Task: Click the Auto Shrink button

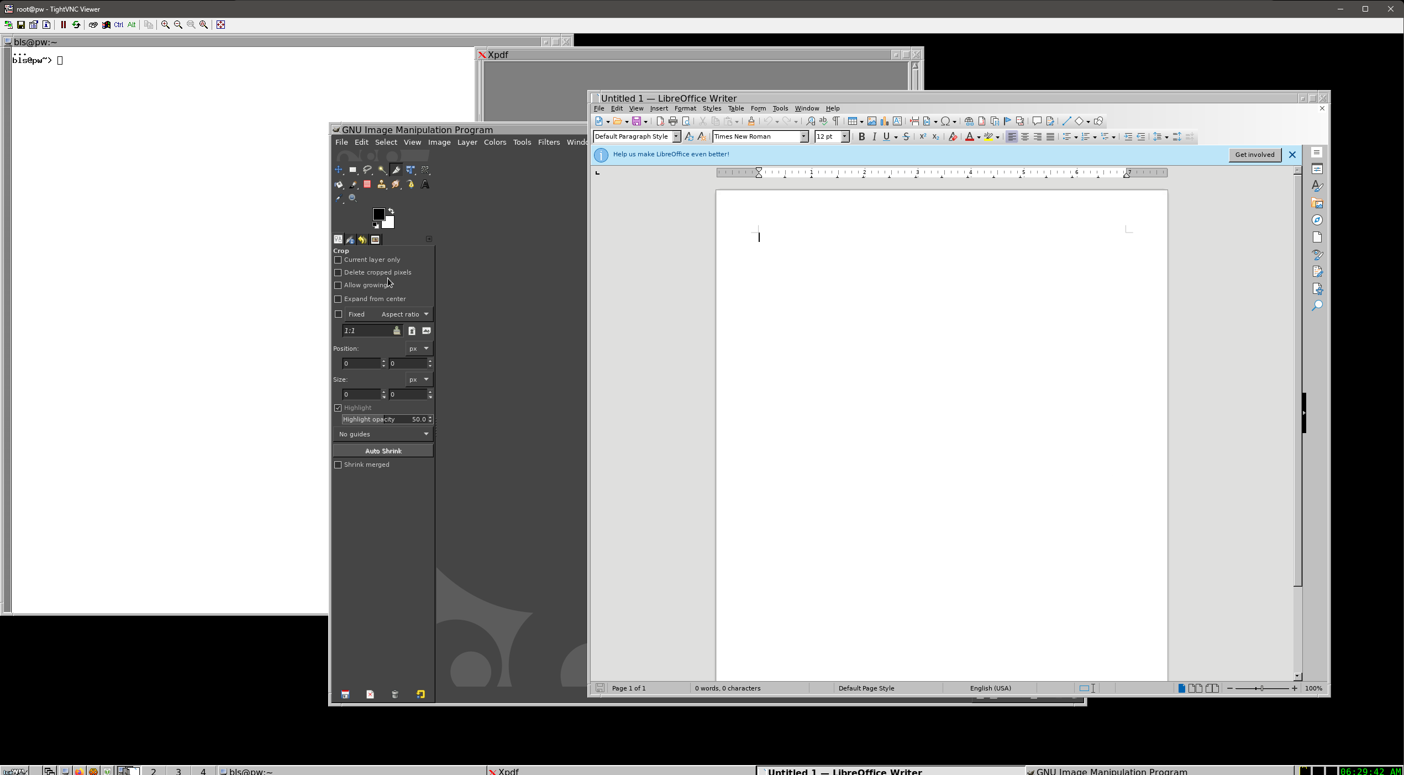Action: [x=383, y=451]
